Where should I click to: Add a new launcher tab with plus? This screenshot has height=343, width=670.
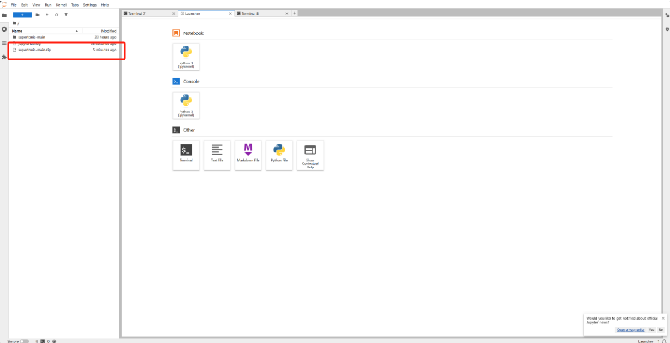point(295,13)
